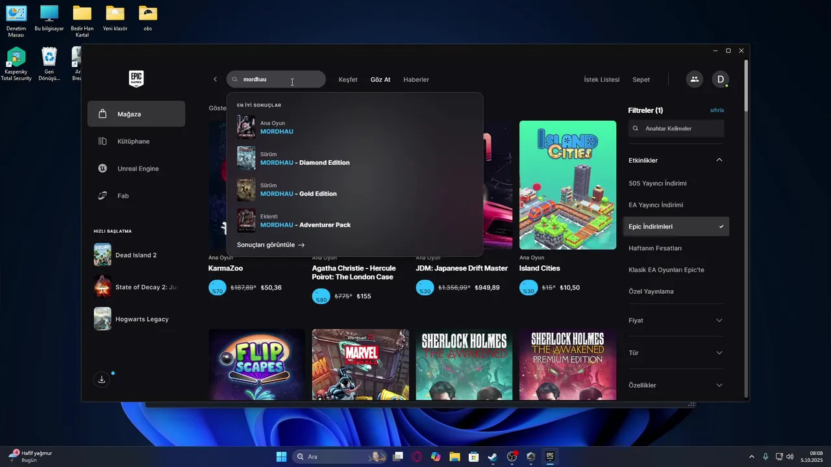The height and width of the screenshot is (467, 831).
Task: Open Kütüphane in the sidebar
Action: click(136, 141)
